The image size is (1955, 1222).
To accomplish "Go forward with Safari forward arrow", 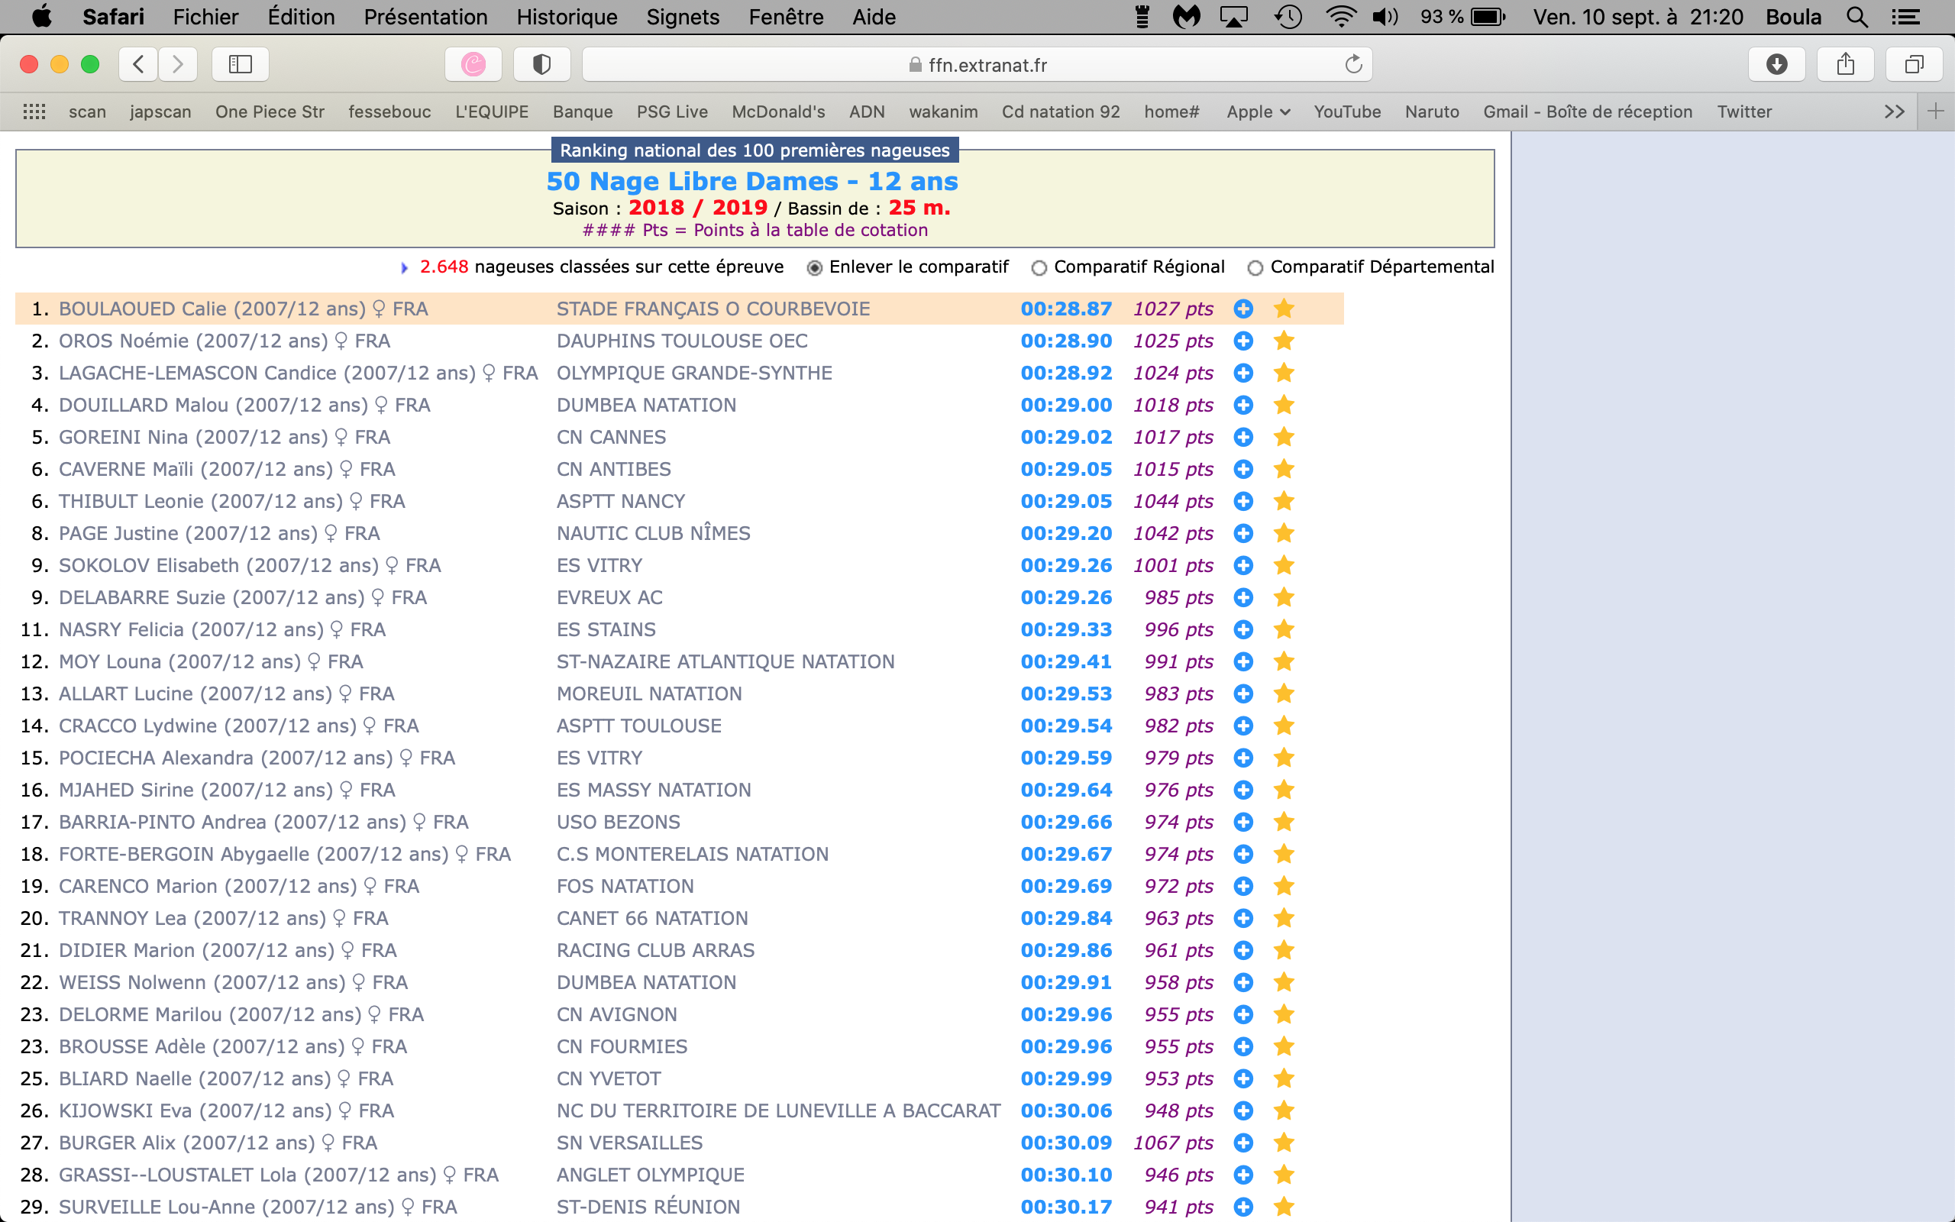I will coord(178,64).
